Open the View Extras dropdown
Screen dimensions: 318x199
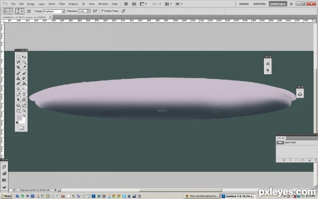coord(143,4)
